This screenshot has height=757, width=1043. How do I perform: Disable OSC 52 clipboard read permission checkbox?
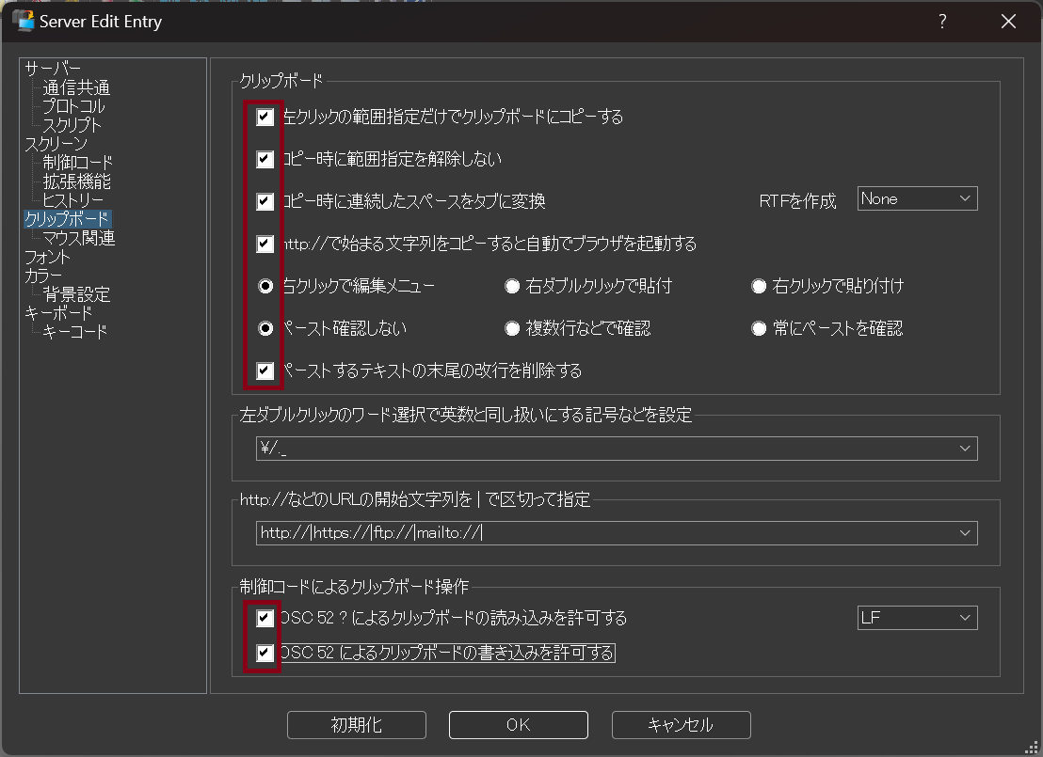pos(265,618)
